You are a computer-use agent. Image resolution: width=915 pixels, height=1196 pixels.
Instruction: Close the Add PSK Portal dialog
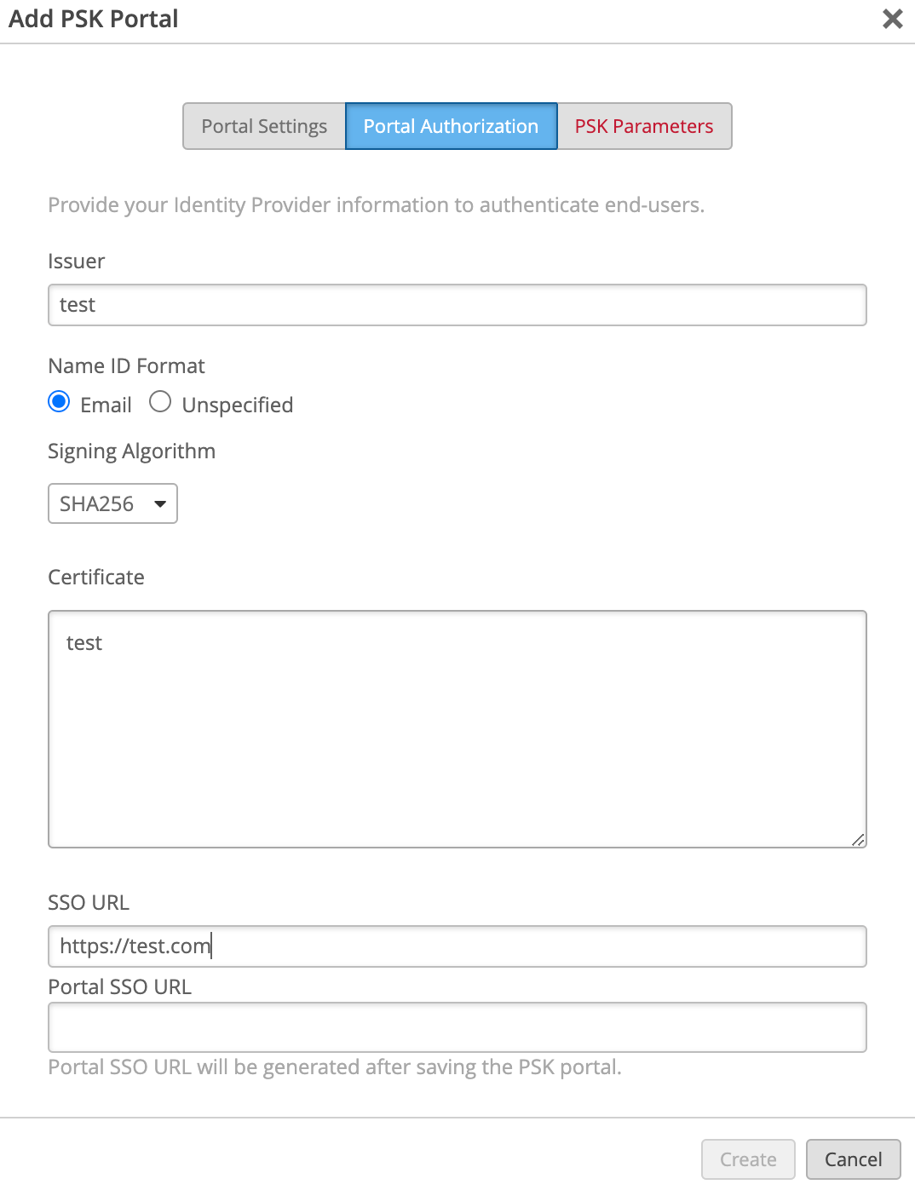(x=892, y=19)
